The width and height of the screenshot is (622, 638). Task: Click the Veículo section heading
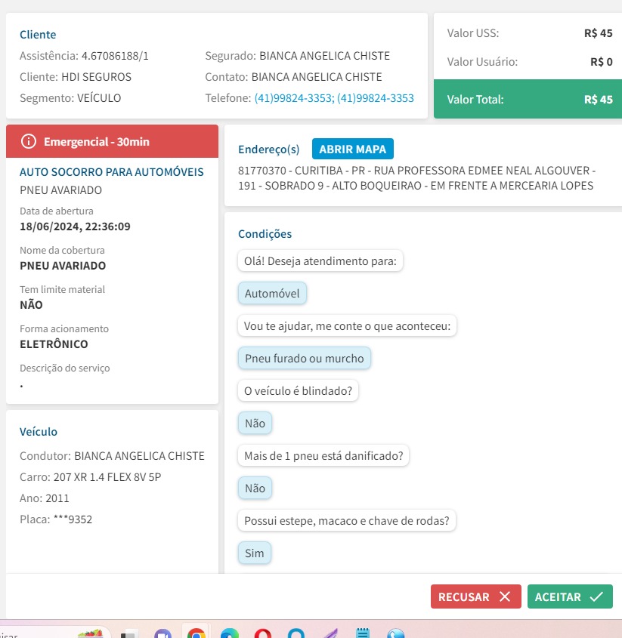click(39, 432)
